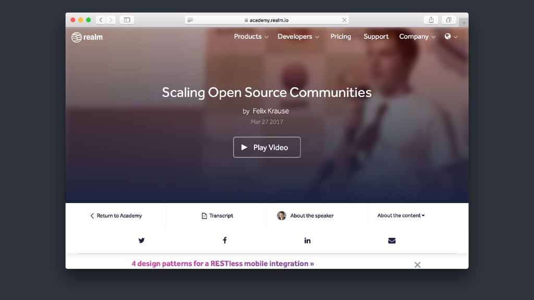Open Reader view icon in address bar
The image size is (534, 300).
(190, 20)
